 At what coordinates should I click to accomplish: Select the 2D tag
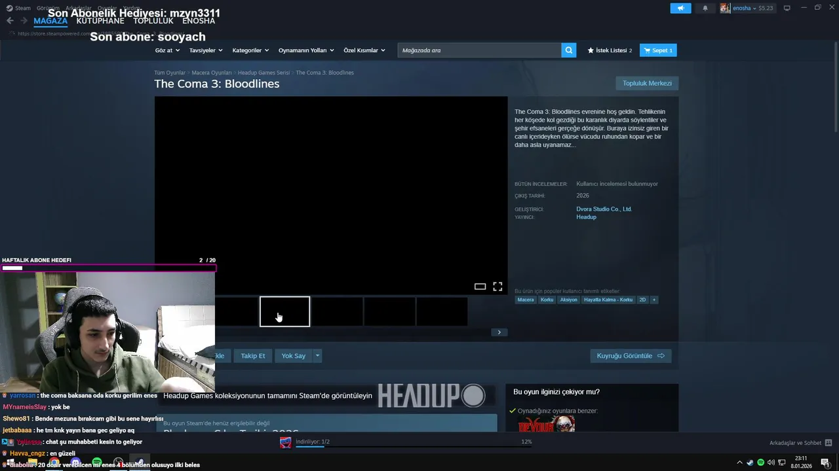coord(642,300)
